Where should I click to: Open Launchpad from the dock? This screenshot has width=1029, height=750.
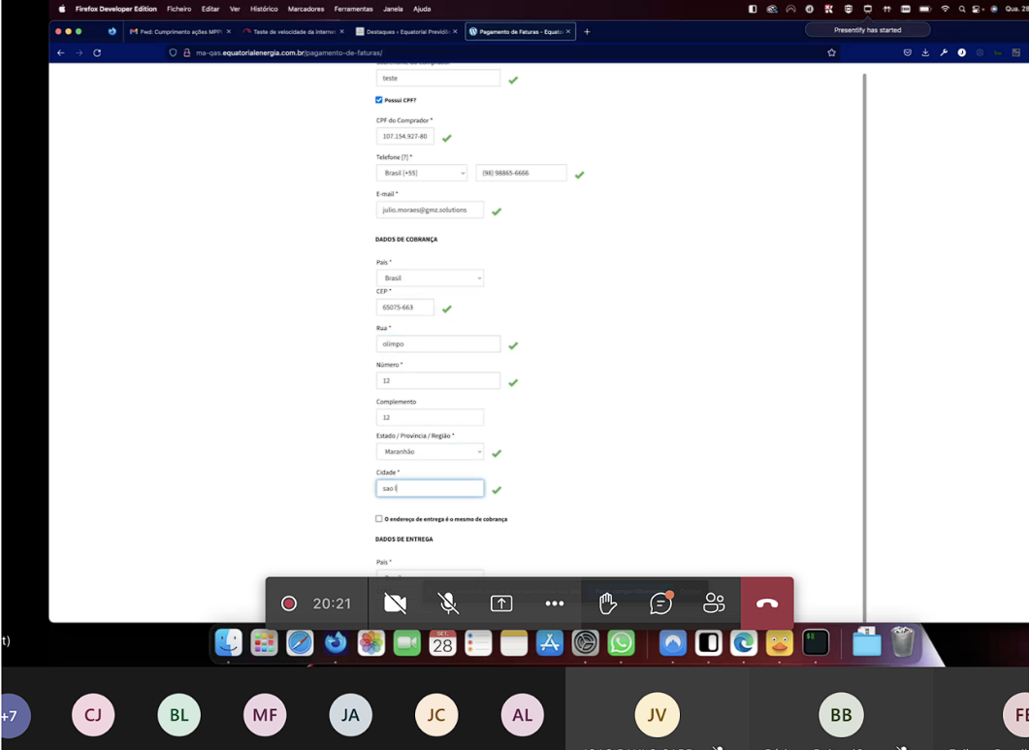[x=264, y=642]
